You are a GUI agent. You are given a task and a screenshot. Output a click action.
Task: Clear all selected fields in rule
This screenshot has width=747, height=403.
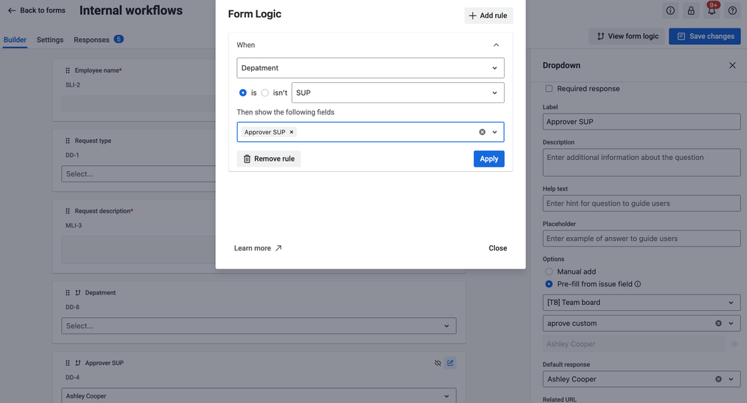[482, 132]
